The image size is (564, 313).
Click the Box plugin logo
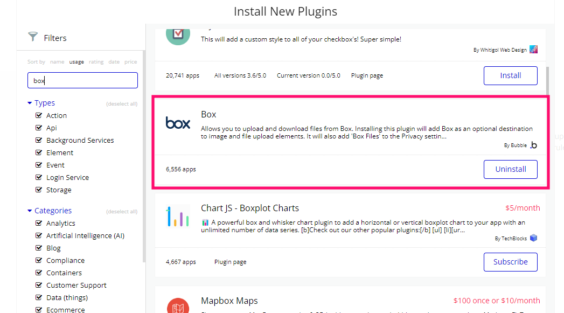[178, 123]
